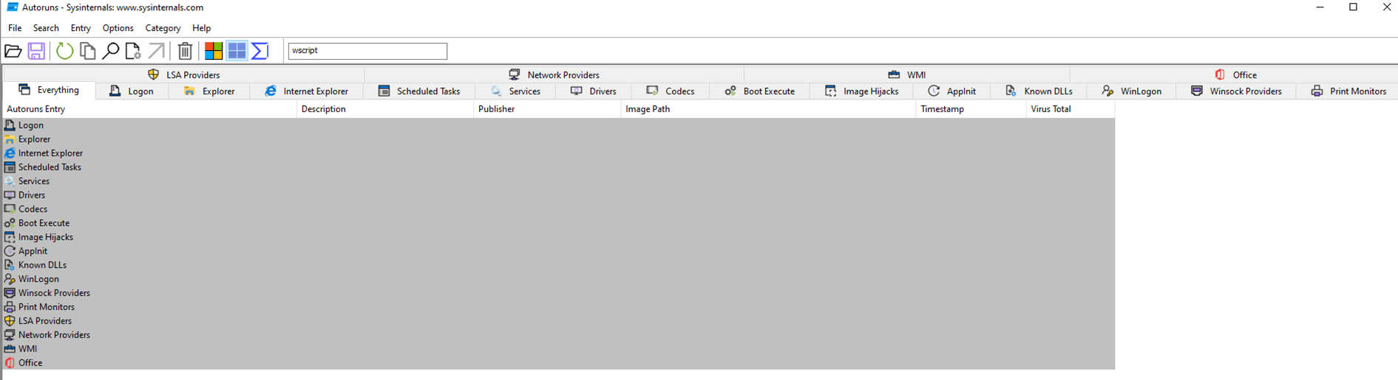Open the Help menu
This screenshot has width=1398, height=380.
point(201,28)
